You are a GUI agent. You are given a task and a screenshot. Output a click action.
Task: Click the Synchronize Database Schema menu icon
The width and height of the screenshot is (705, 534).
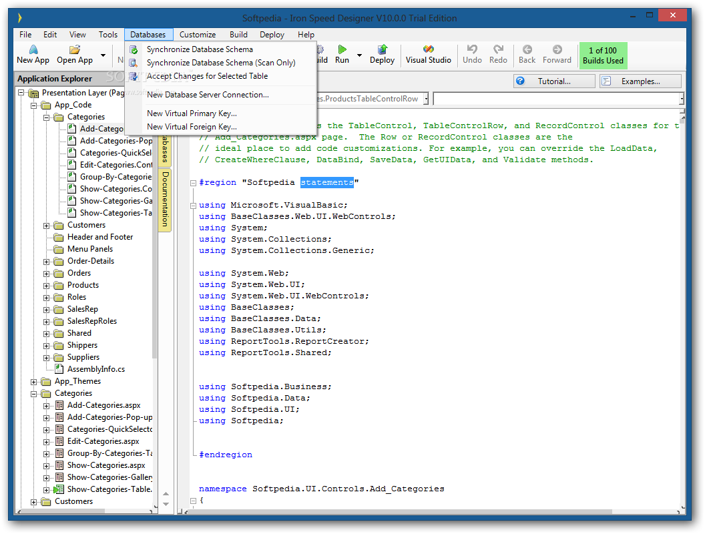pos(134,49)
